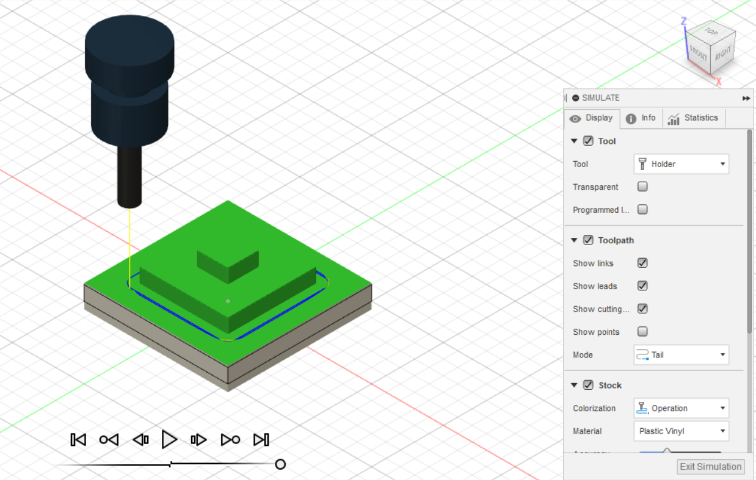The height and width of the screenshot is (480, 756).
Task: Switch to the Info tab
Action: [x=641, y=118]
